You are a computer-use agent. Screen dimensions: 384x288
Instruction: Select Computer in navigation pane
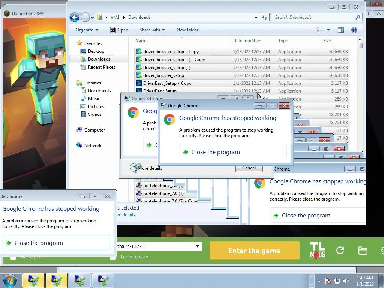(x=91, y=130)
